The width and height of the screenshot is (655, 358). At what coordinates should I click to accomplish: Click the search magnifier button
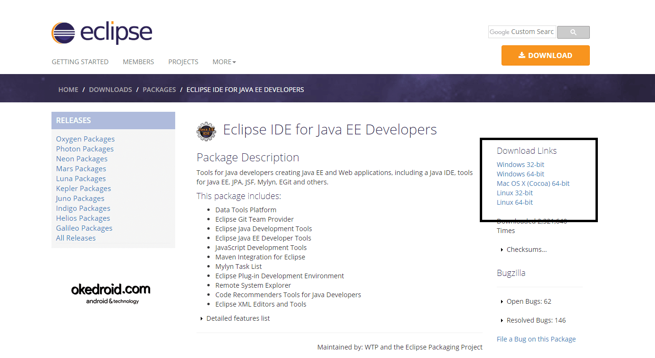pyautogui.click(x=573, y=32)
